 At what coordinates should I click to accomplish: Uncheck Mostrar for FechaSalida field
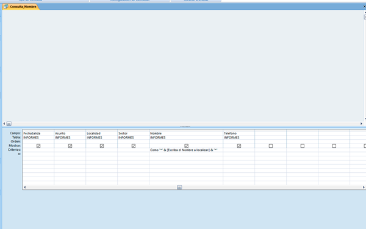point(38,146)
